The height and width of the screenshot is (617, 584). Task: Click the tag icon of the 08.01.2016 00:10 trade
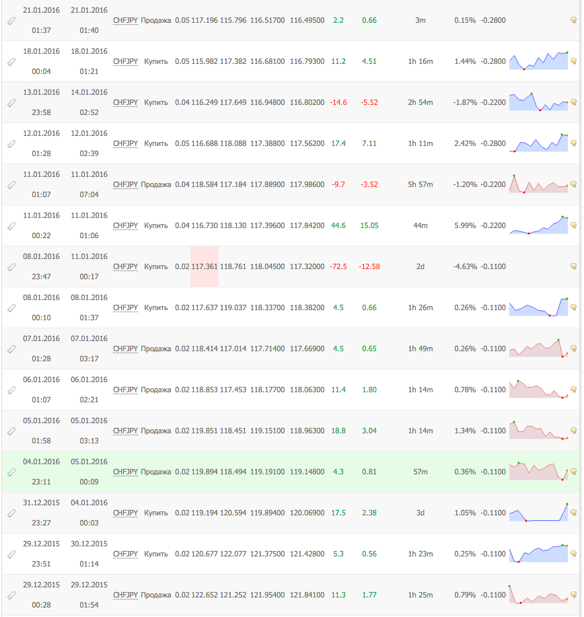[x=12, y=308]
